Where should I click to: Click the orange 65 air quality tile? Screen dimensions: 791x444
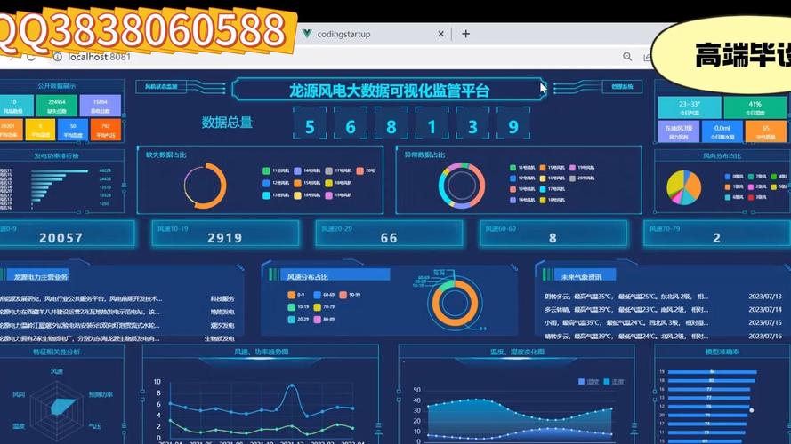coord(766,131)
